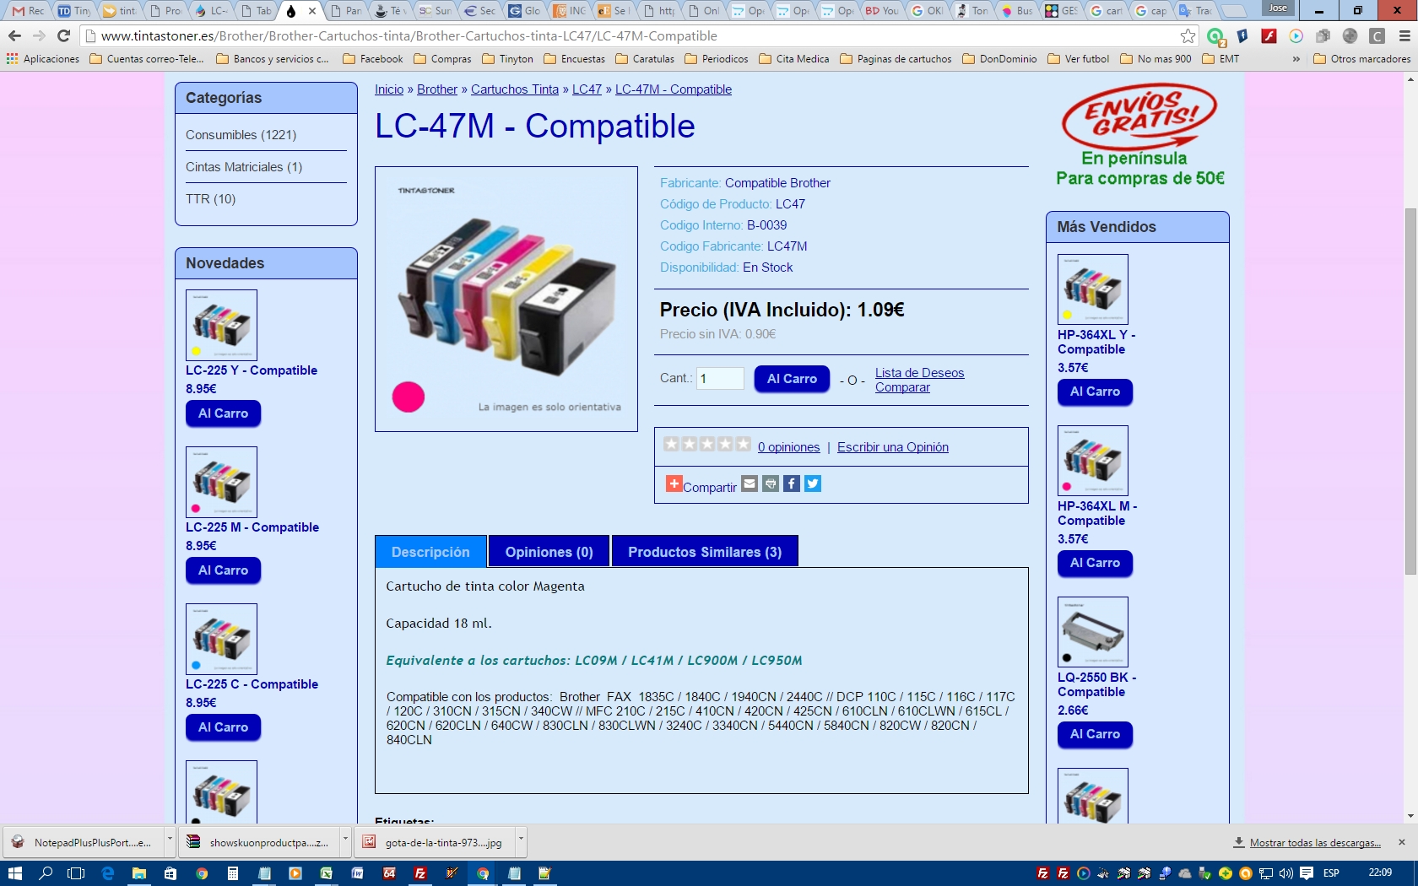Expand gota-de-la-tinta jpg download options arrow
The height and width of the screenshot is (886, 1418).
(521, 840)
